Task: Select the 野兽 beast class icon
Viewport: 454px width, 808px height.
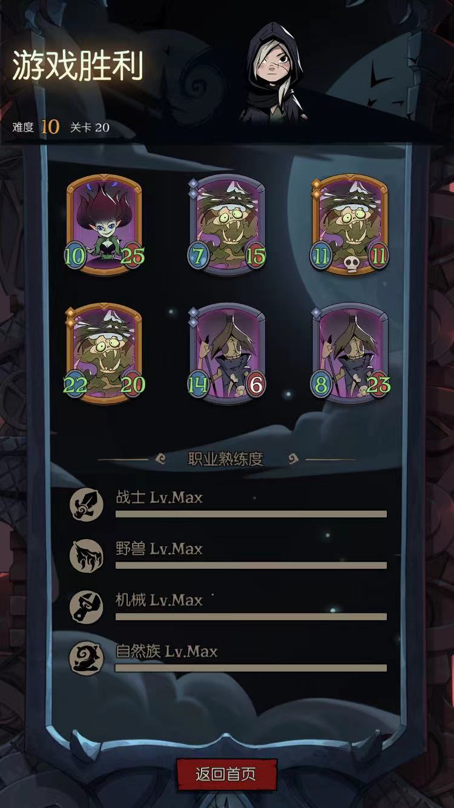Action: [x=87, y=556]
